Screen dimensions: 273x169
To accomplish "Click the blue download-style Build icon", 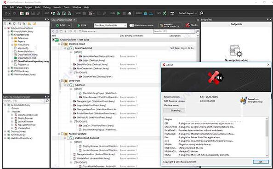I will click(x=151, y=13).
